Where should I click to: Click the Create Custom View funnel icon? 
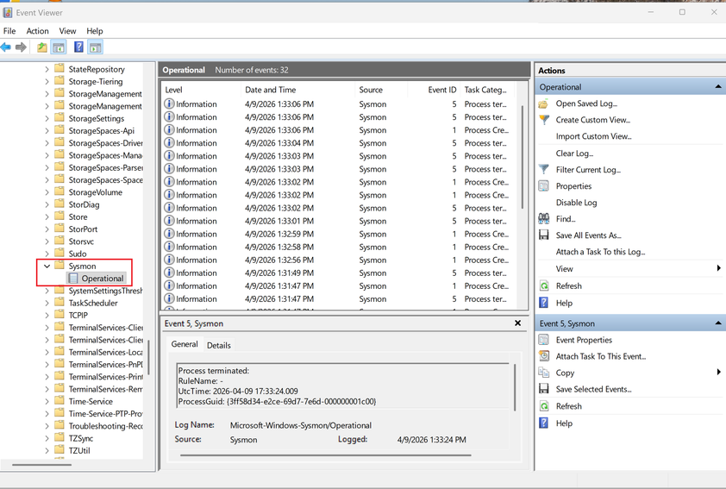[544, 120]
